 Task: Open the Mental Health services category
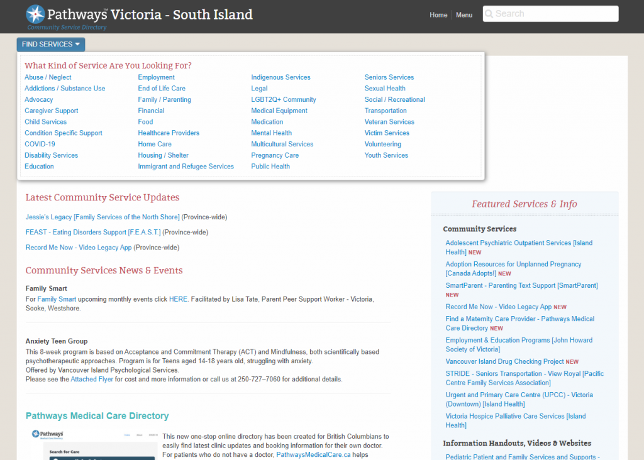click(x=271, y=133)
